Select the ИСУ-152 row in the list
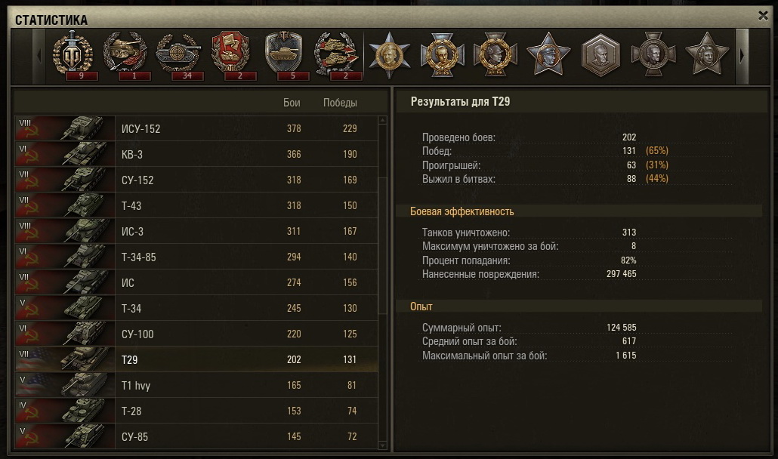 coord(196,128)
